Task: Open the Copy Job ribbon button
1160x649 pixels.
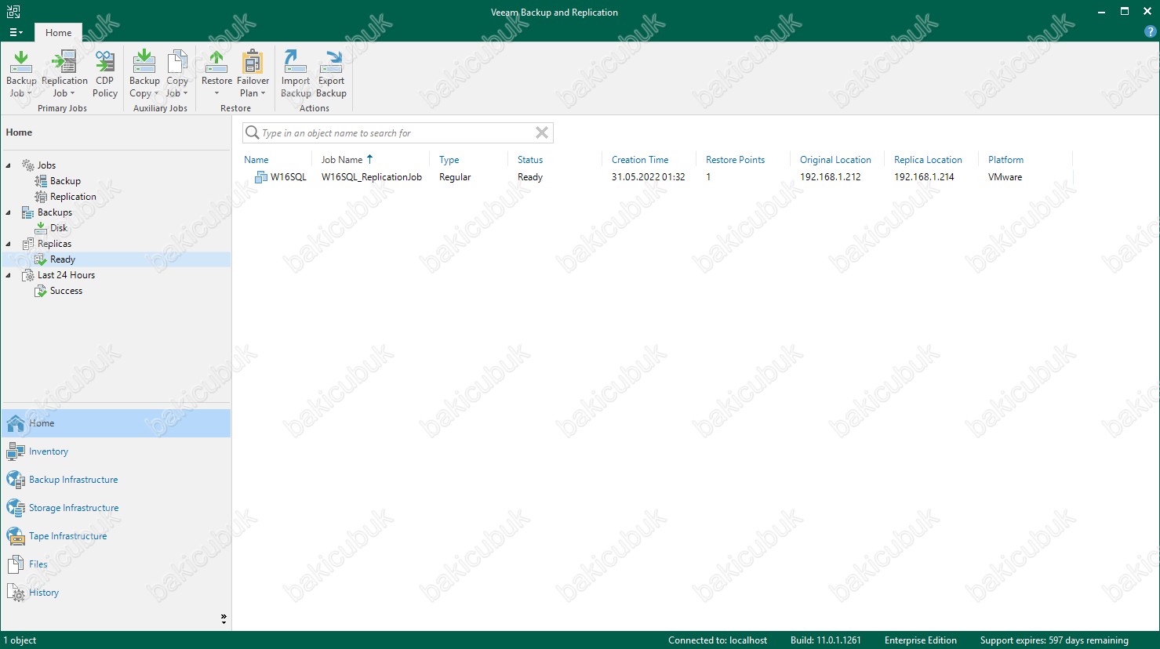Action: (x=177, y=74)
